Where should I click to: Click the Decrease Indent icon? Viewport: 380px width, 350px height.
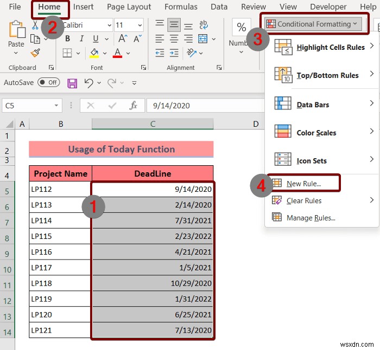coord(160,53)
